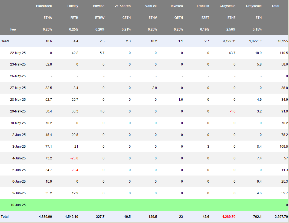Select the 15.9 Blackrock value
This screenshot has height=223, width=289.
[x=49, y=182]
